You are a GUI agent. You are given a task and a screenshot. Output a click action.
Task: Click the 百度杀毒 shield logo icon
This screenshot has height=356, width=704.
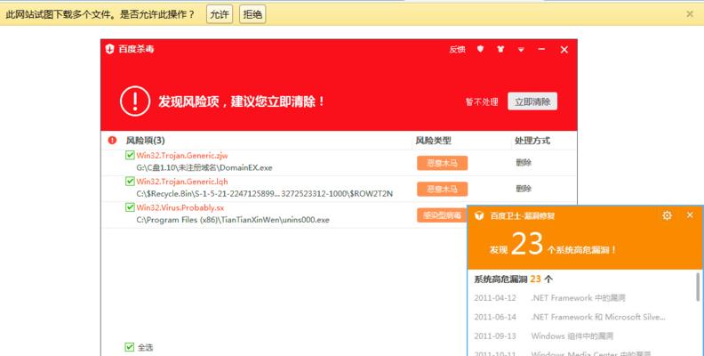coord(110,49)
